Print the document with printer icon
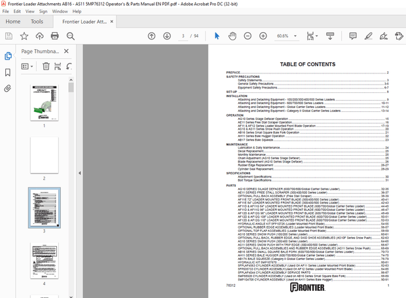 point(54,36)
